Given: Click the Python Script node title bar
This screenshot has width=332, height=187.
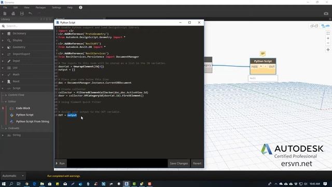Looking at the screenshot, I should click(x=263, y=61).
